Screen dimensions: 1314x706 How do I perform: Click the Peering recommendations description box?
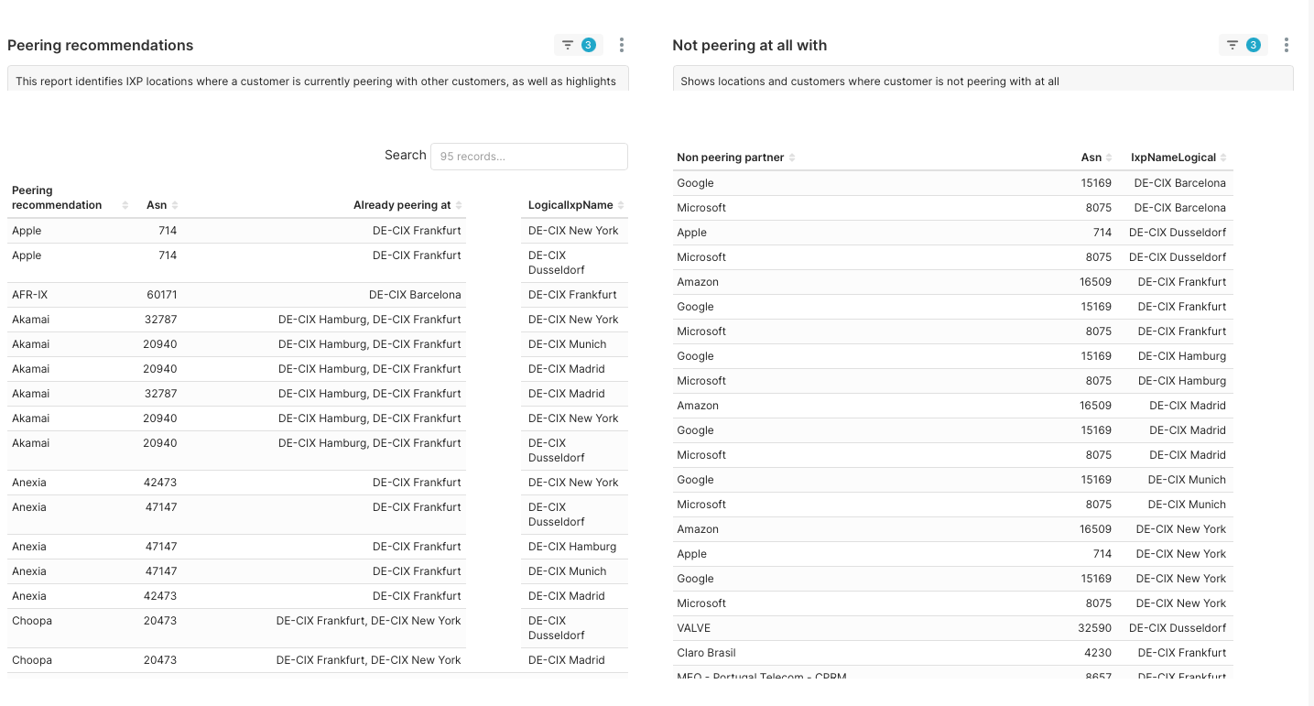[x=318, y=79]
